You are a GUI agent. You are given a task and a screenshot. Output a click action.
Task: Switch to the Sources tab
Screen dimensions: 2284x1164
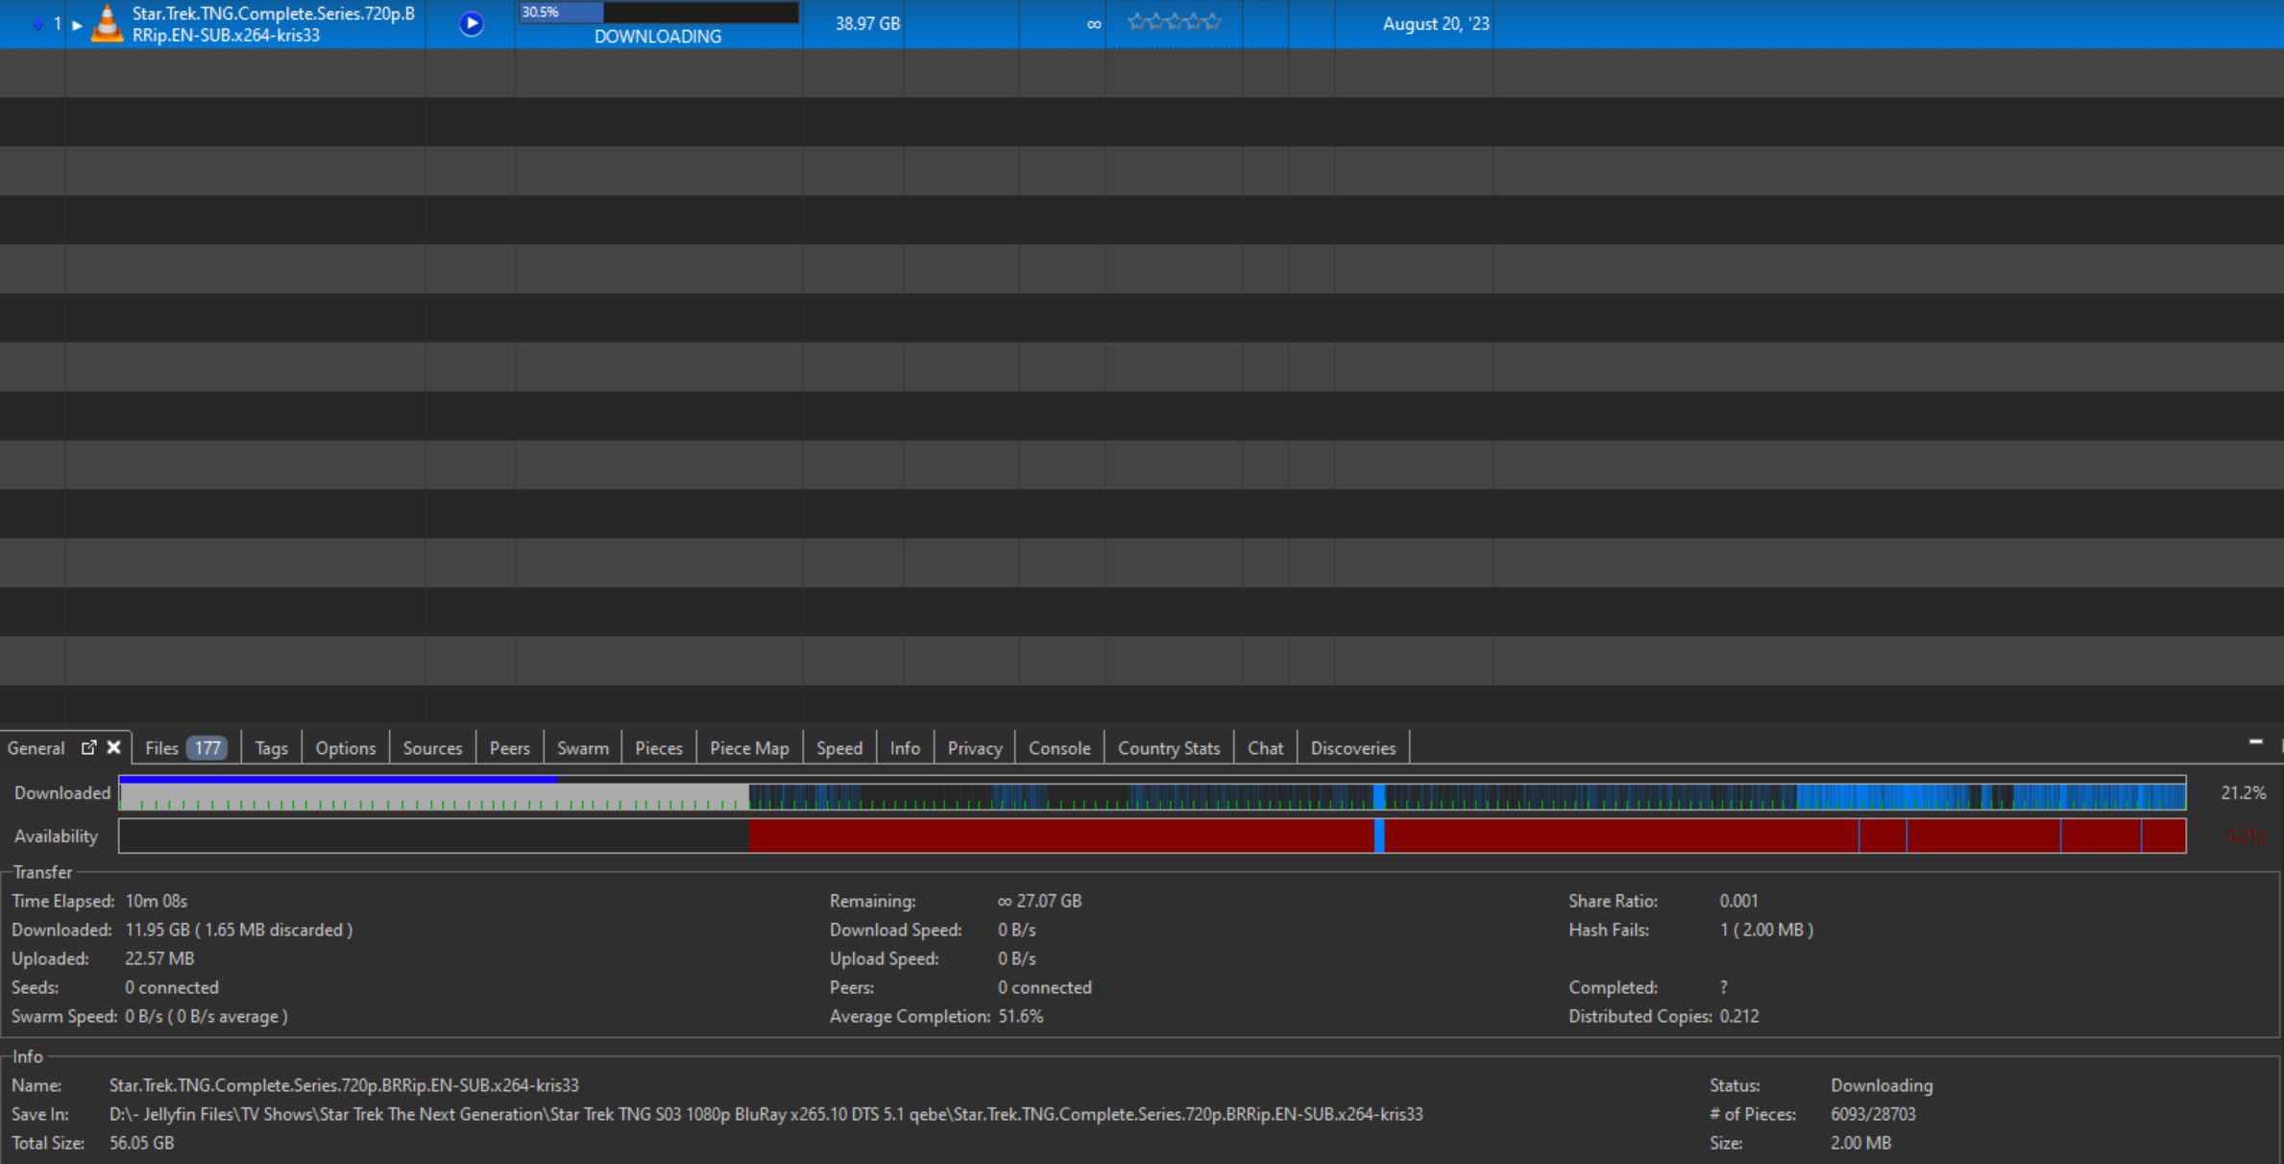[x=432, y=748]
